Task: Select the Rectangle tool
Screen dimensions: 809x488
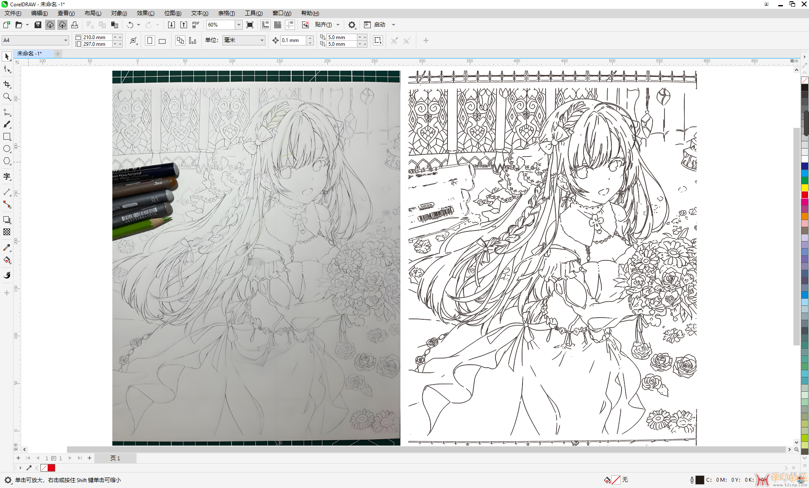Action: click(7, 136)
